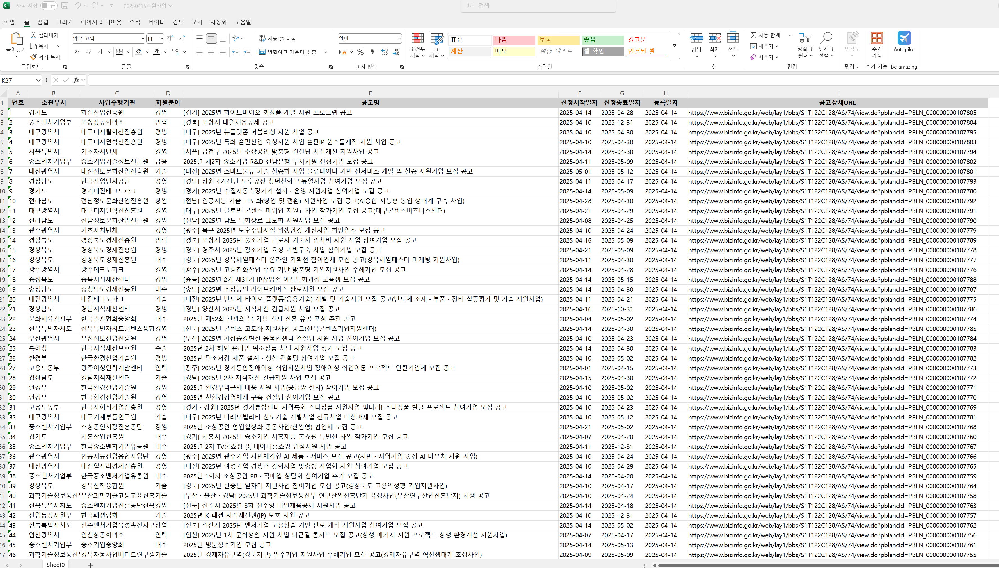Click the format painter (서식 복사) icon

(x=33, y=57)
